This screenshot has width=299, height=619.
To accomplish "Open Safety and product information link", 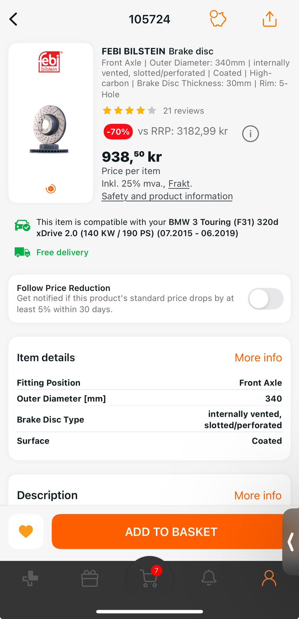I will pyautogui.click(x=167, y=196).
